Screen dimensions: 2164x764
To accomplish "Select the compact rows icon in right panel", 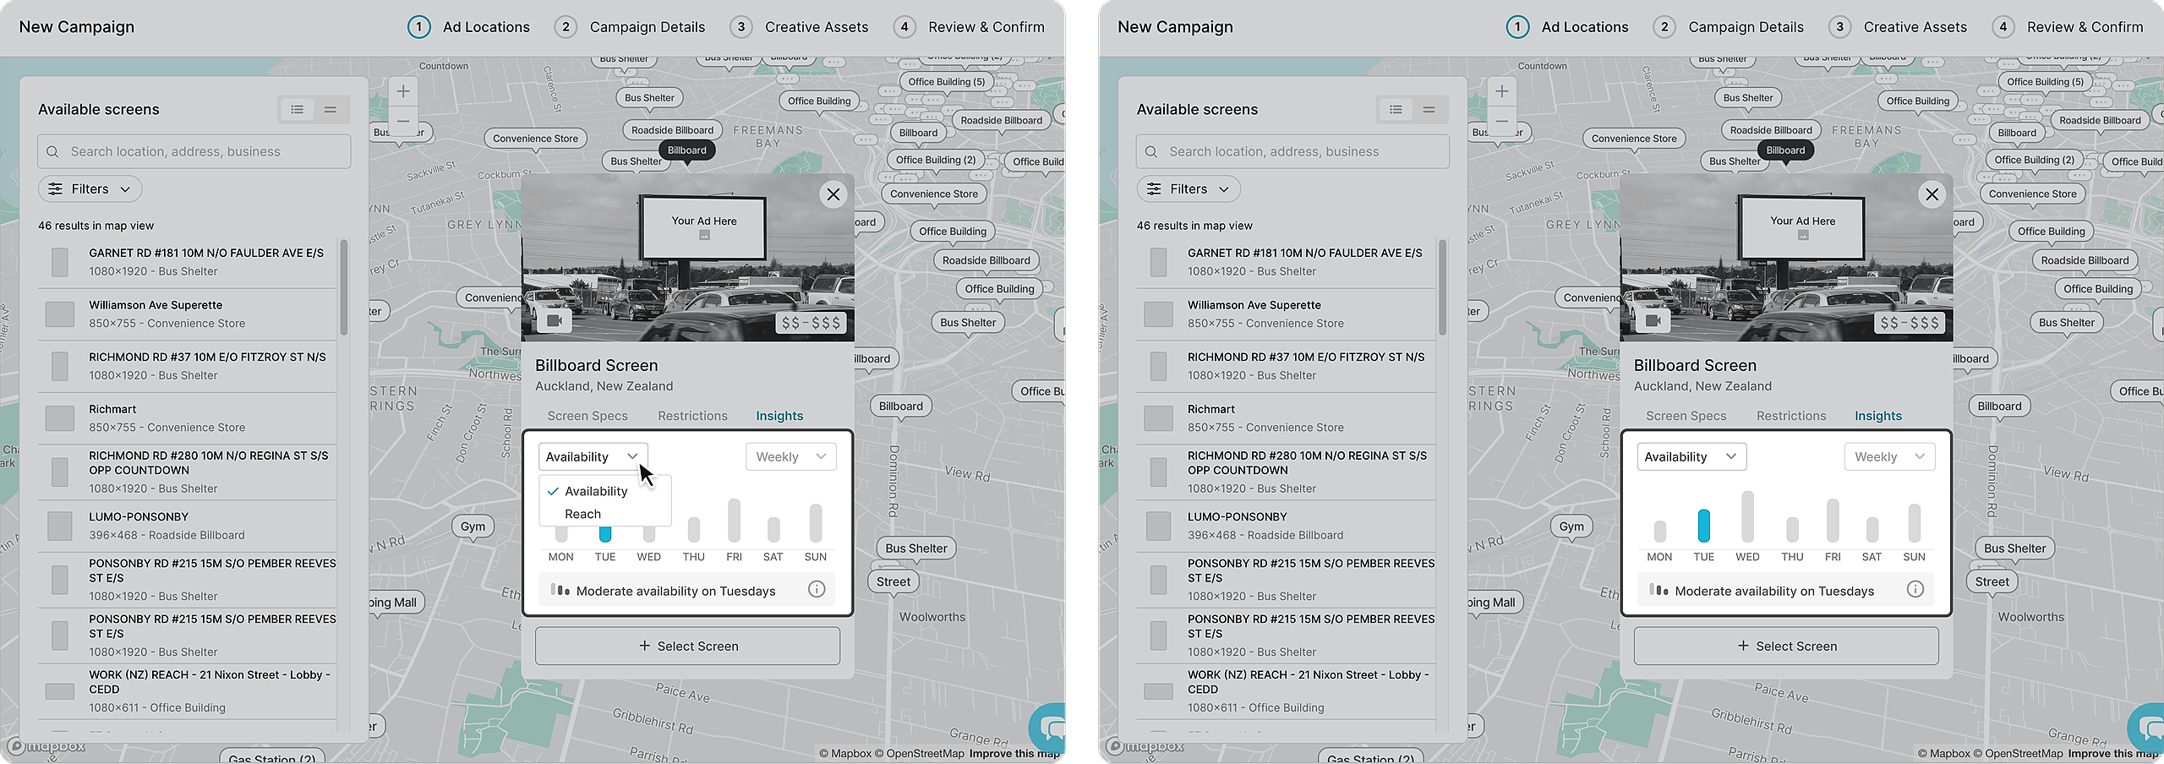I will 1429,110.
